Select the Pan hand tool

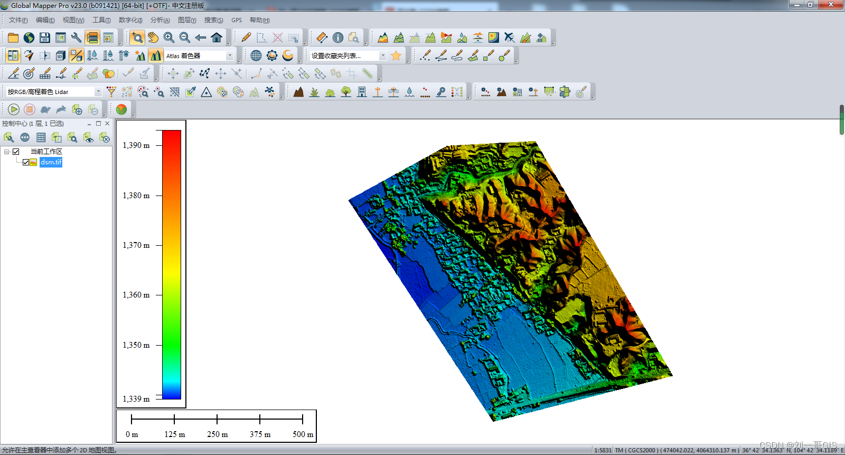[x=153, y=38]
